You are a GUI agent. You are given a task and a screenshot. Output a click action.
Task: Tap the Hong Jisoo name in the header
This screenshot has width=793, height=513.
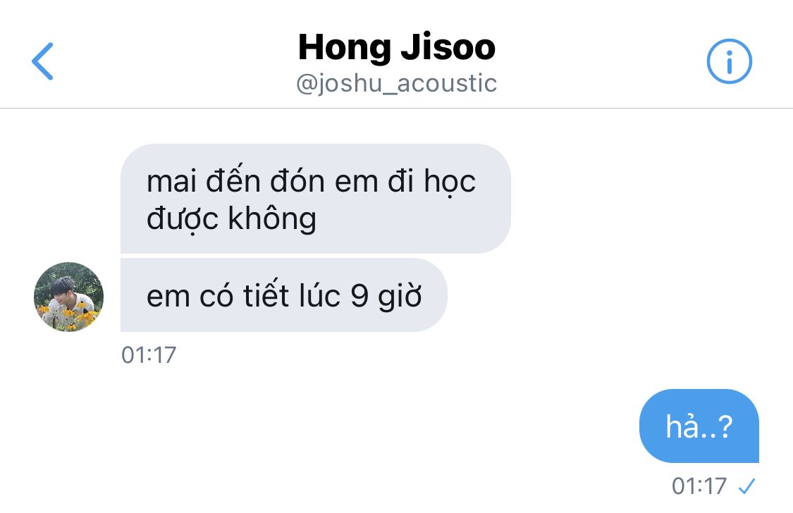(x=396, y=47)
